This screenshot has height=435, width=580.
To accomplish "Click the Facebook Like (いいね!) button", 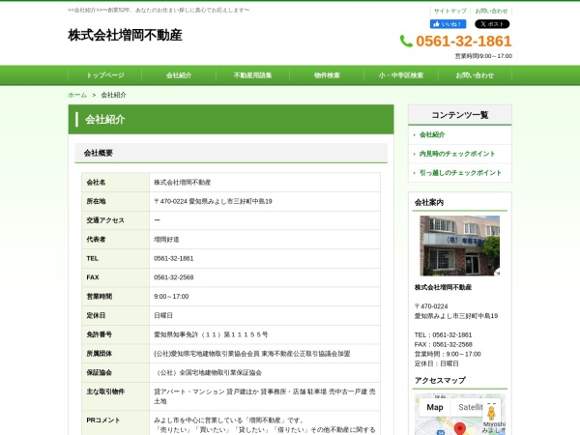I will pyautogui.click(x=448, y=24).
